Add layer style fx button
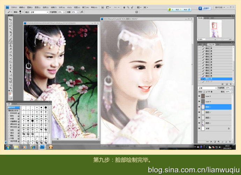Viewport: 241px width, 175px height. (x=211, y=141)
